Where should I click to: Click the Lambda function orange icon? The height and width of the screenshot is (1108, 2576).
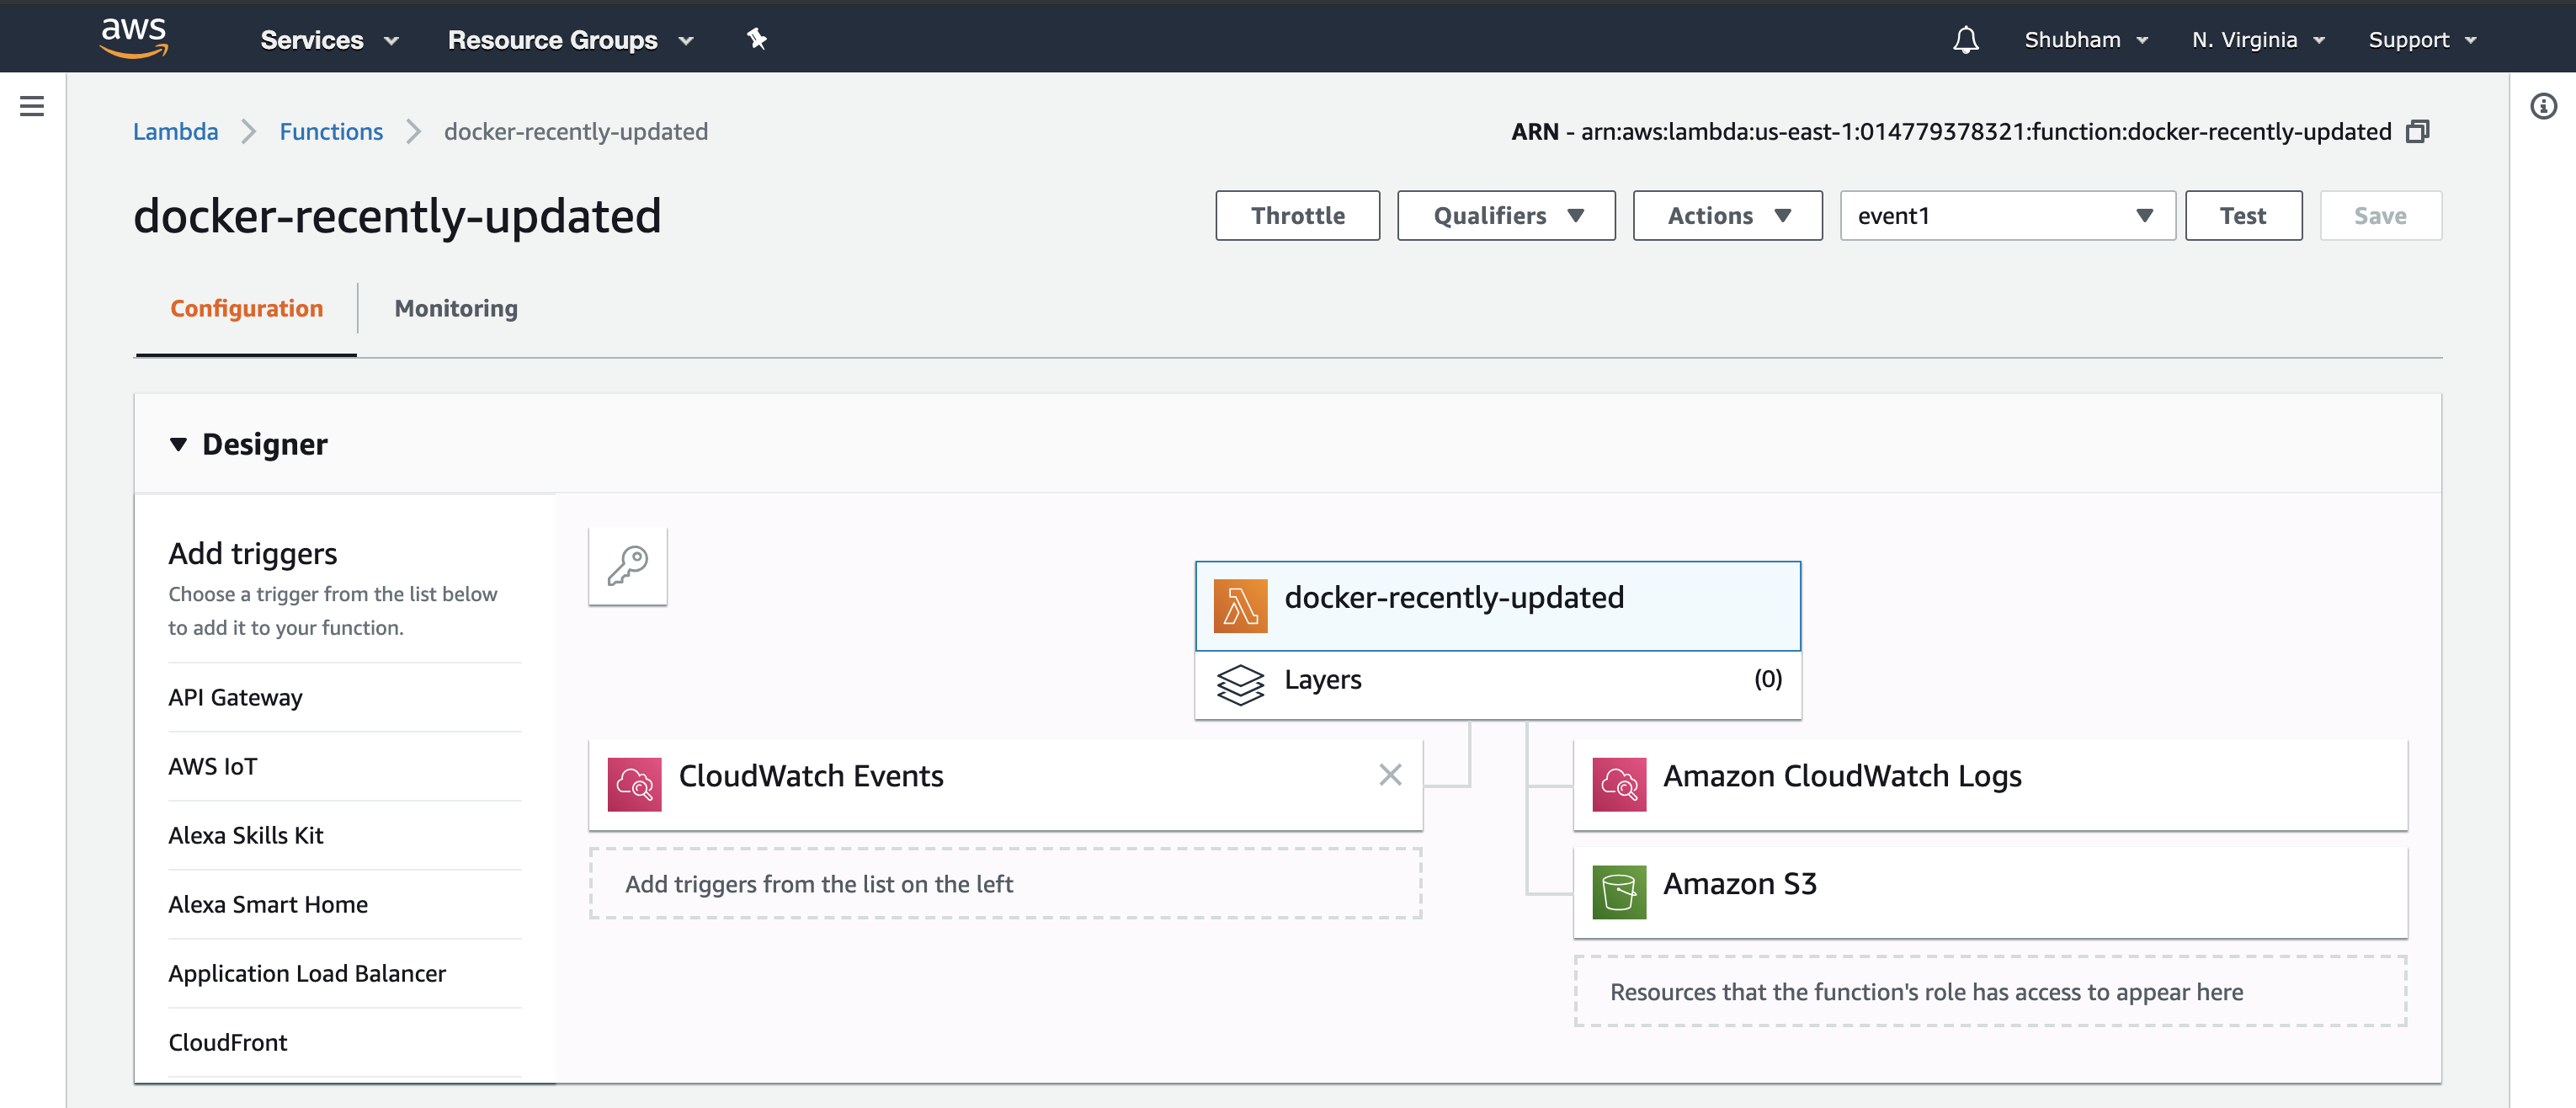1240,605
